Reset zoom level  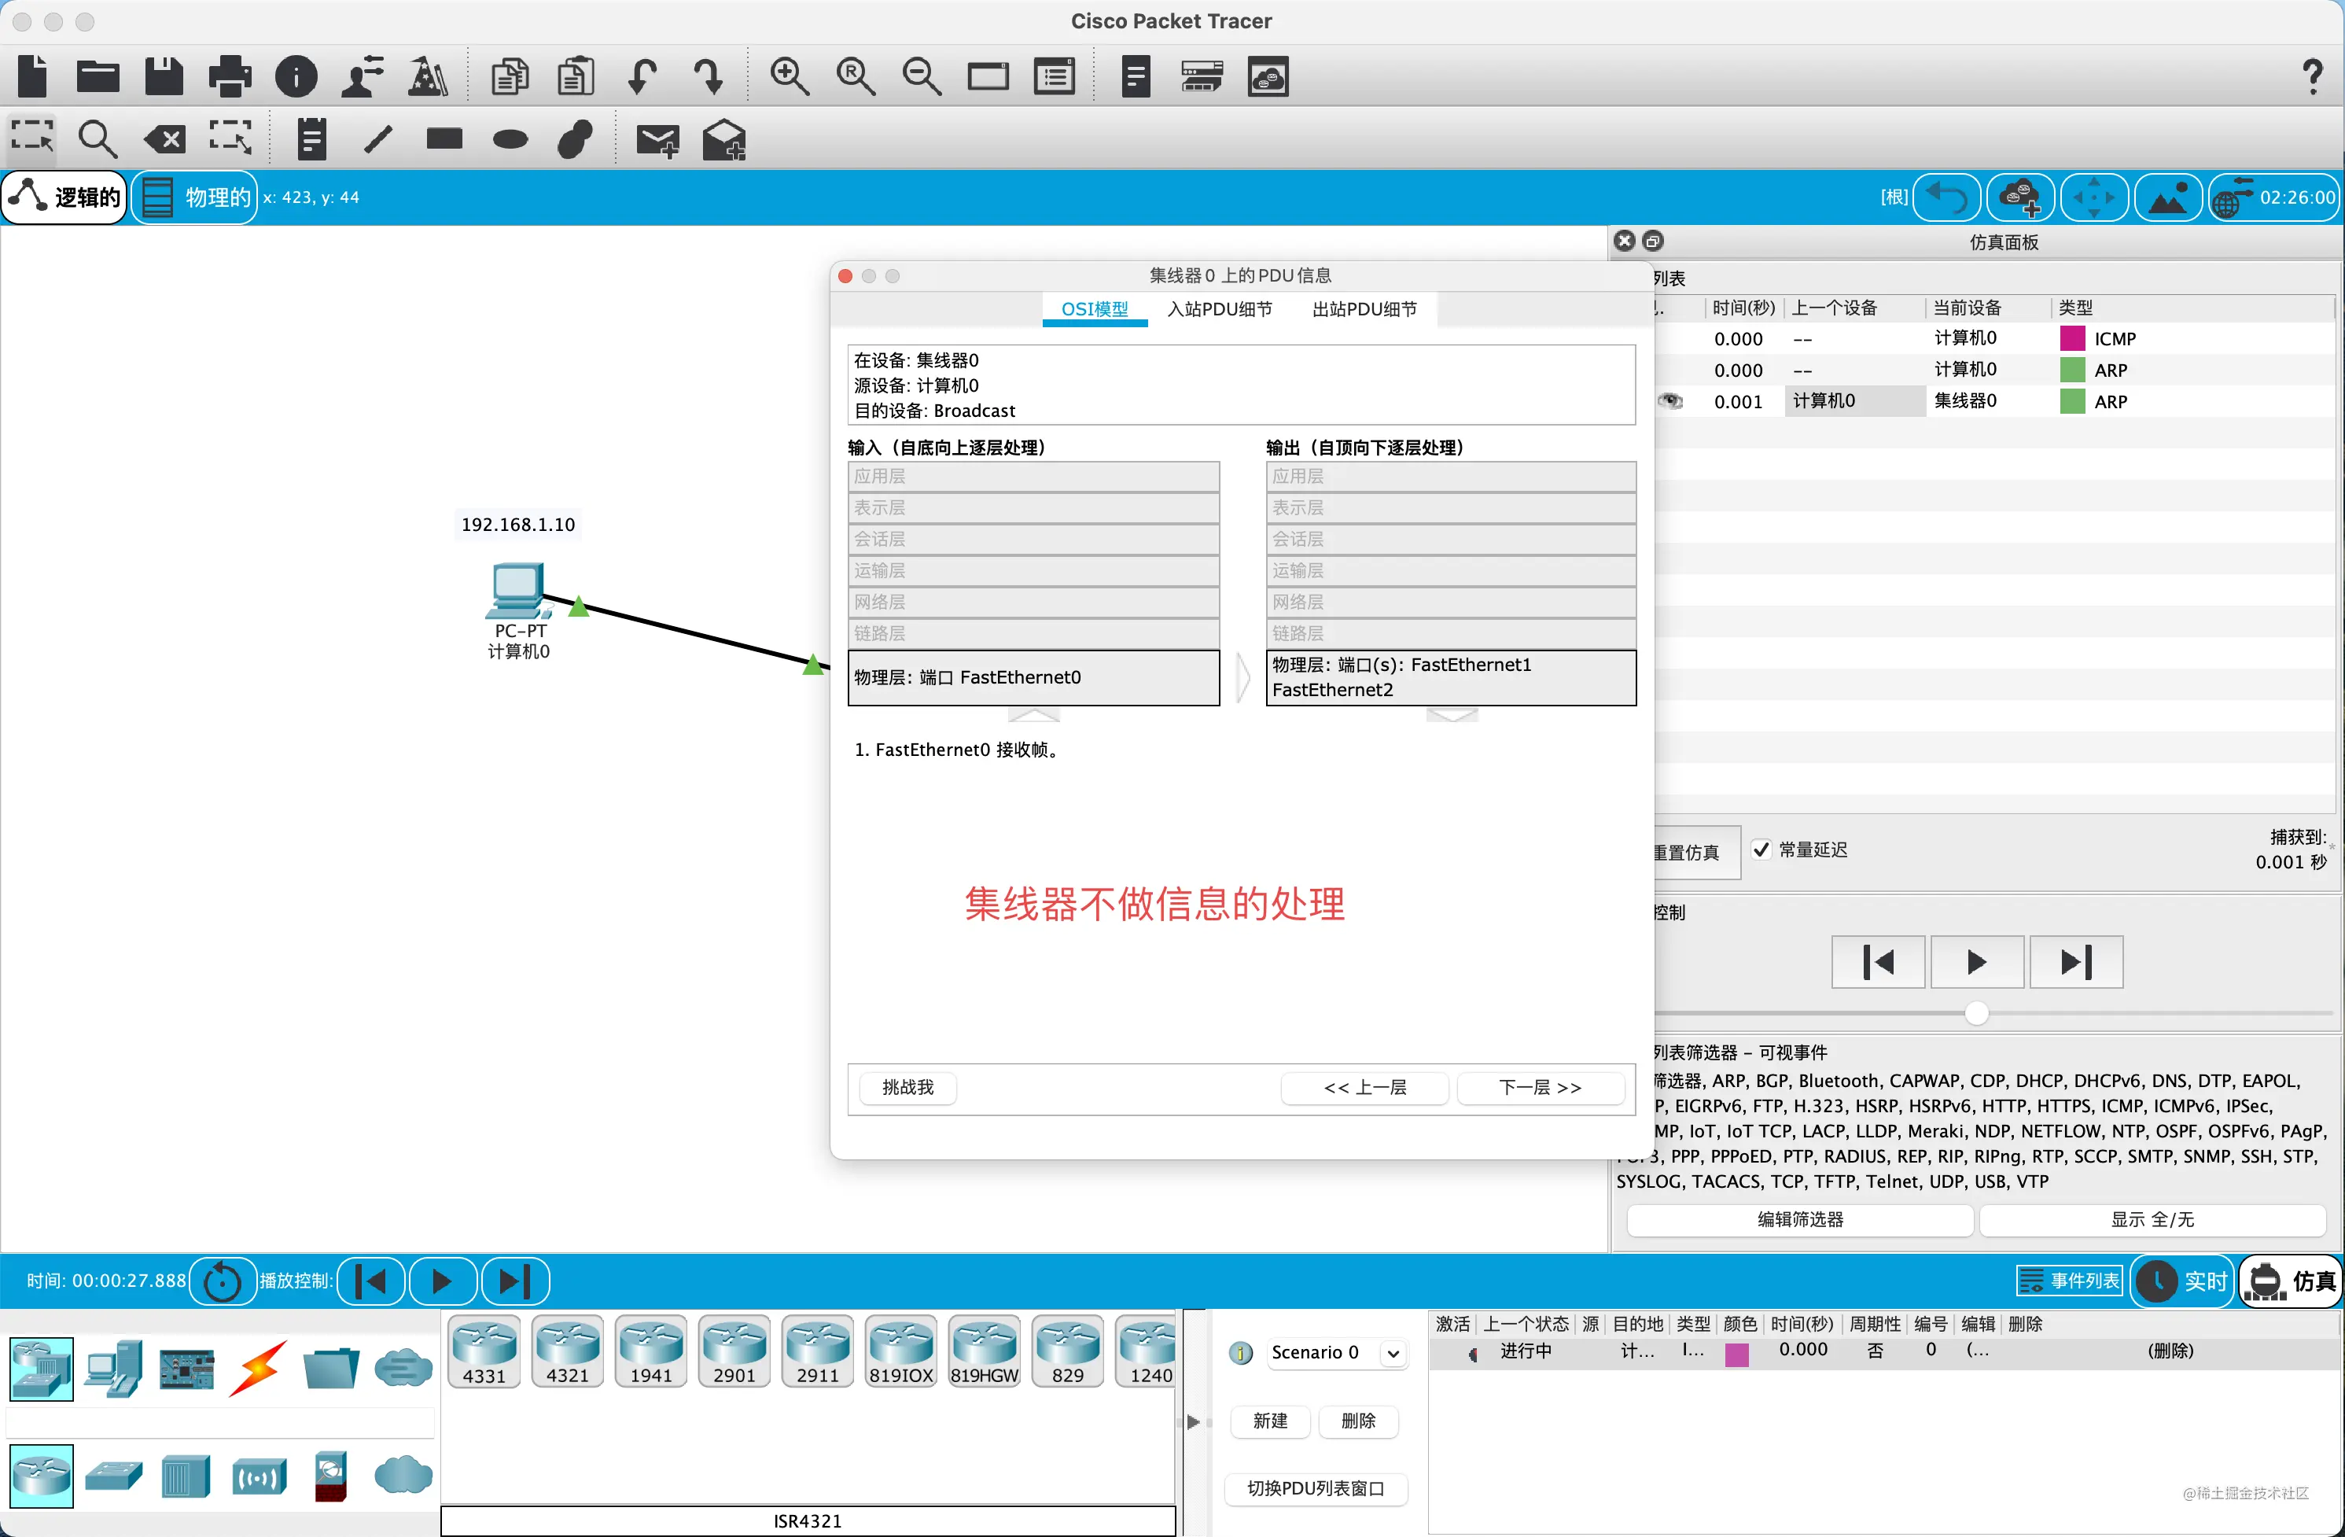[856, 76]
